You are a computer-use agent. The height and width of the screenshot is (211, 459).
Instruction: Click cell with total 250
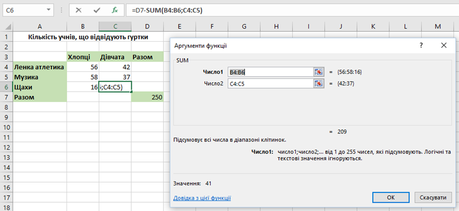tap(147, 98)
